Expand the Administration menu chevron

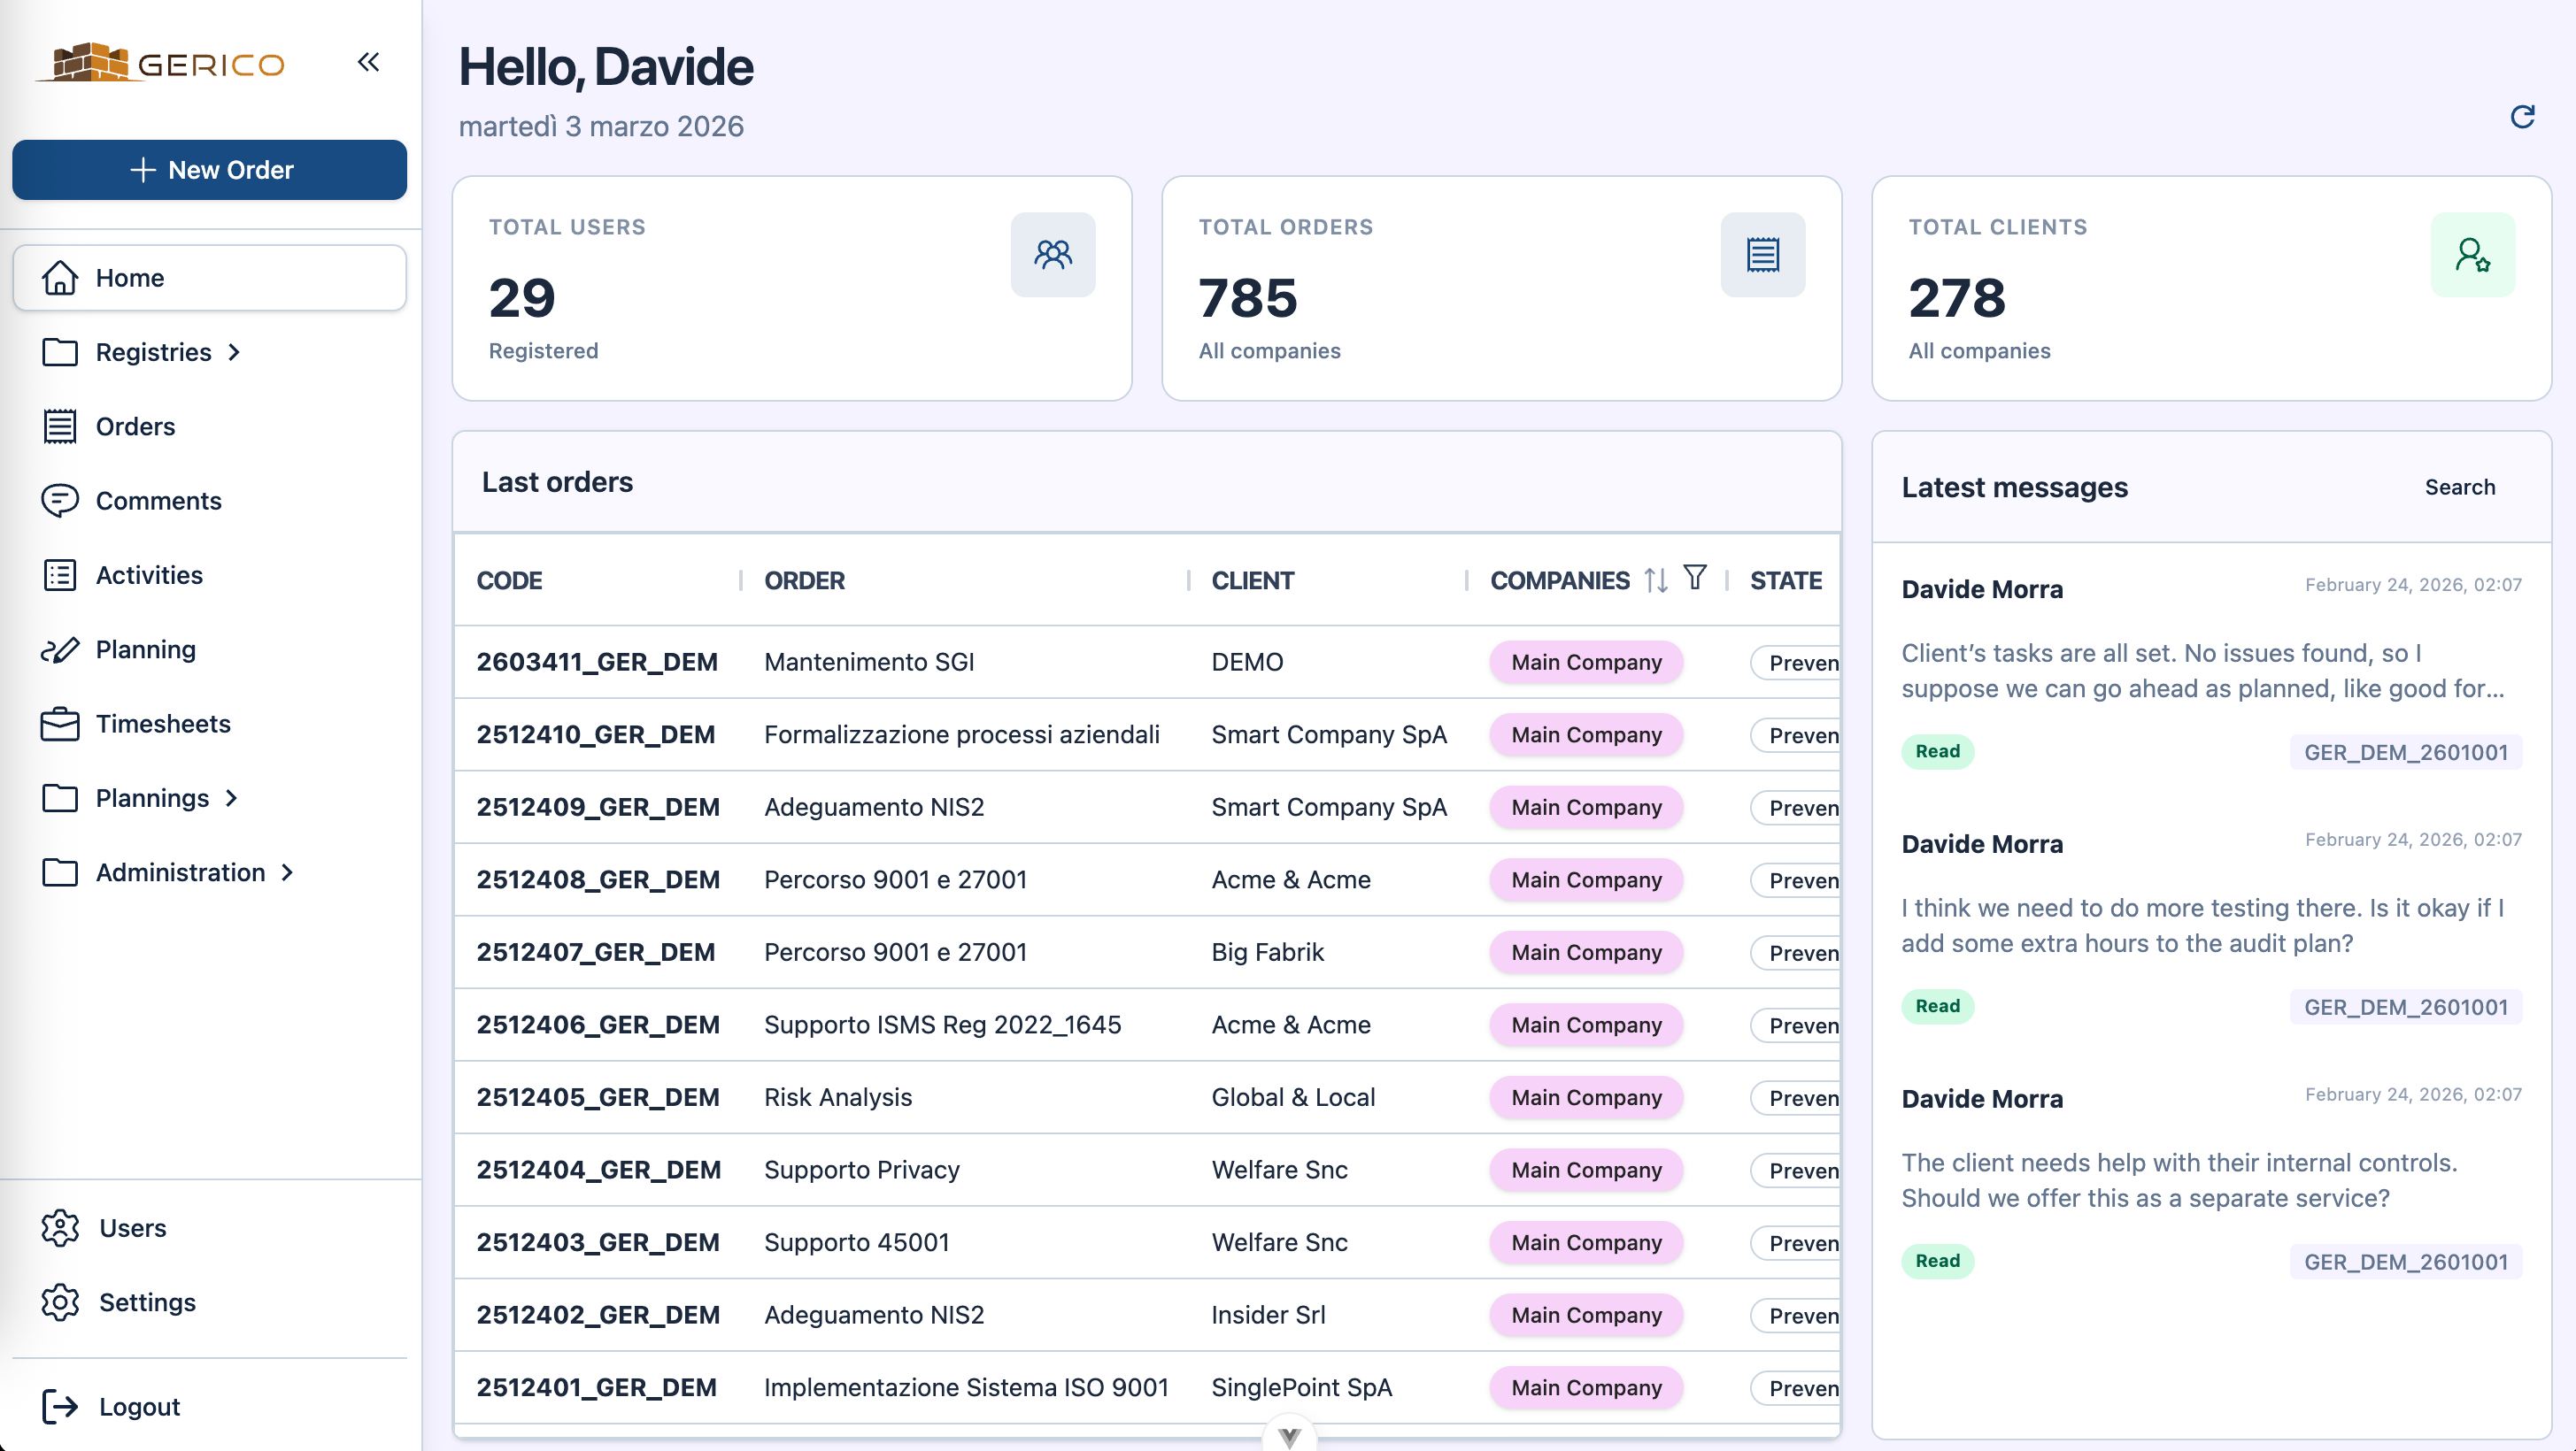point(288,872)
